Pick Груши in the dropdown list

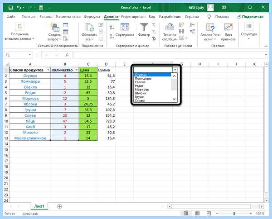(x=152, y=97)
